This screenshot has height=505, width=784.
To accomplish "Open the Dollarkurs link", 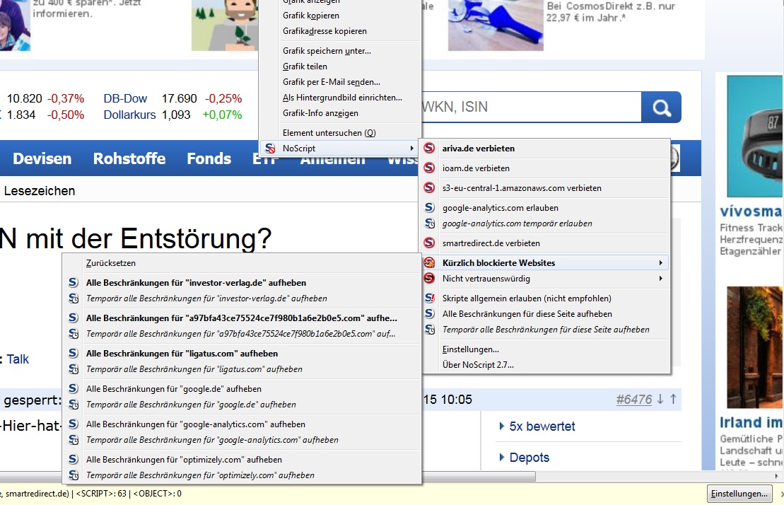I will pyautogui.click(x=129, y=115).
